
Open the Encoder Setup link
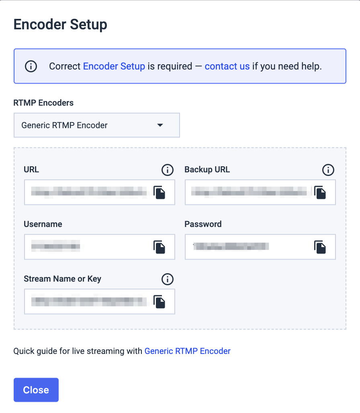point(114,66)
